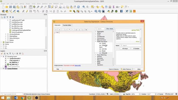Open the more info link
This screenshot has width=178, height=100.
(x=78, y=66)
